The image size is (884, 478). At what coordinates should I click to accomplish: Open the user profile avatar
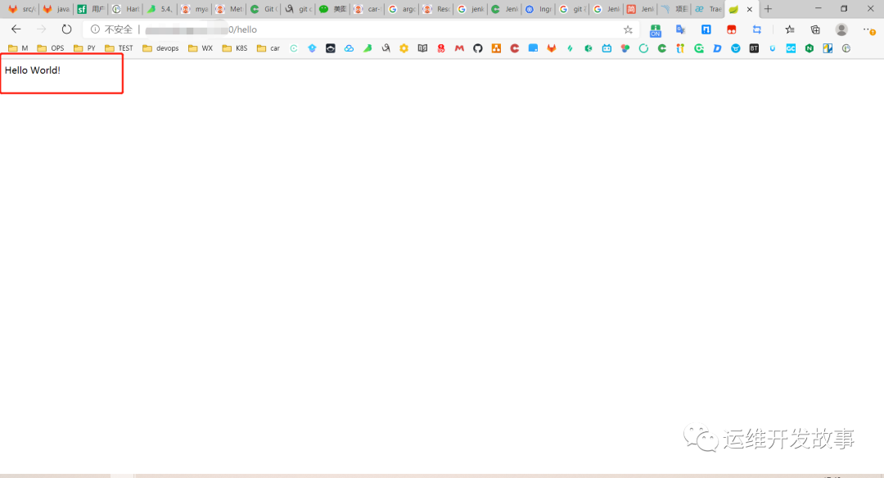click(x=841, y=29)
